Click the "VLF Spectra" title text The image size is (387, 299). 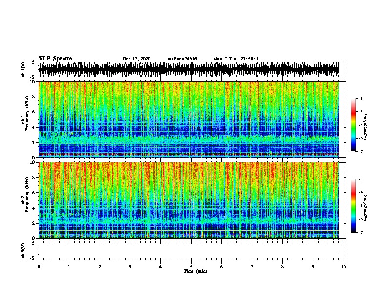click(x=55, y=58)
